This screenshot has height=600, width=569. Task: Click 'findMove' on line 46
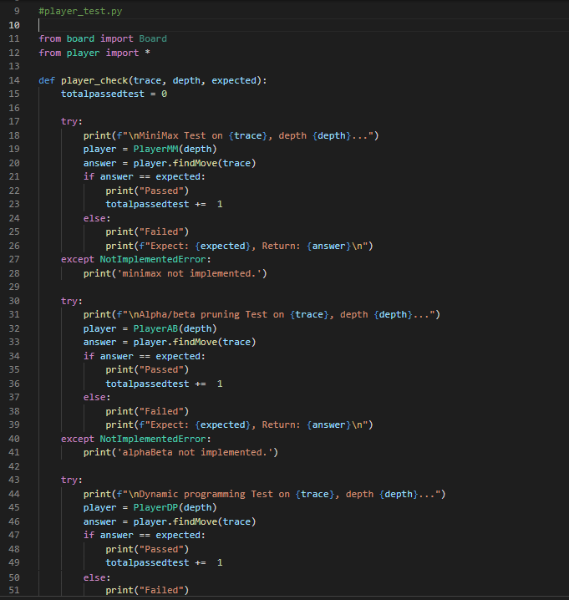[x=195, y=521]
